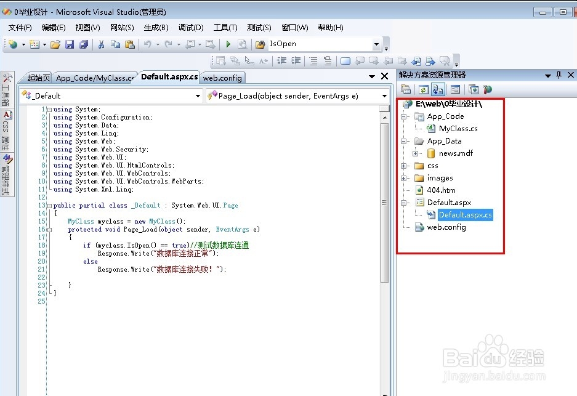Open the IsOpen find combo box dropdown
Viewport: 577px width, 396px height.
(x=376, y=44)
